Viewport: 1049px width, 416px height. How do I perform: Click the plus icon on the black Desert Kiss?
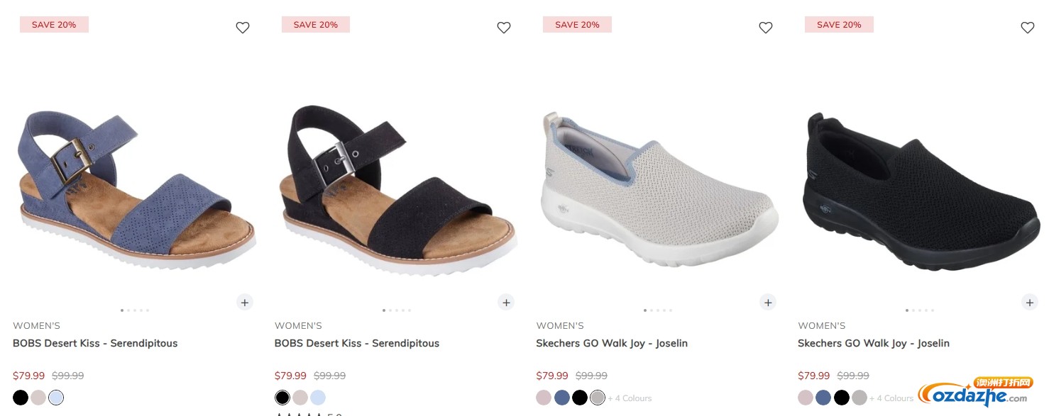tap(506, 302)
